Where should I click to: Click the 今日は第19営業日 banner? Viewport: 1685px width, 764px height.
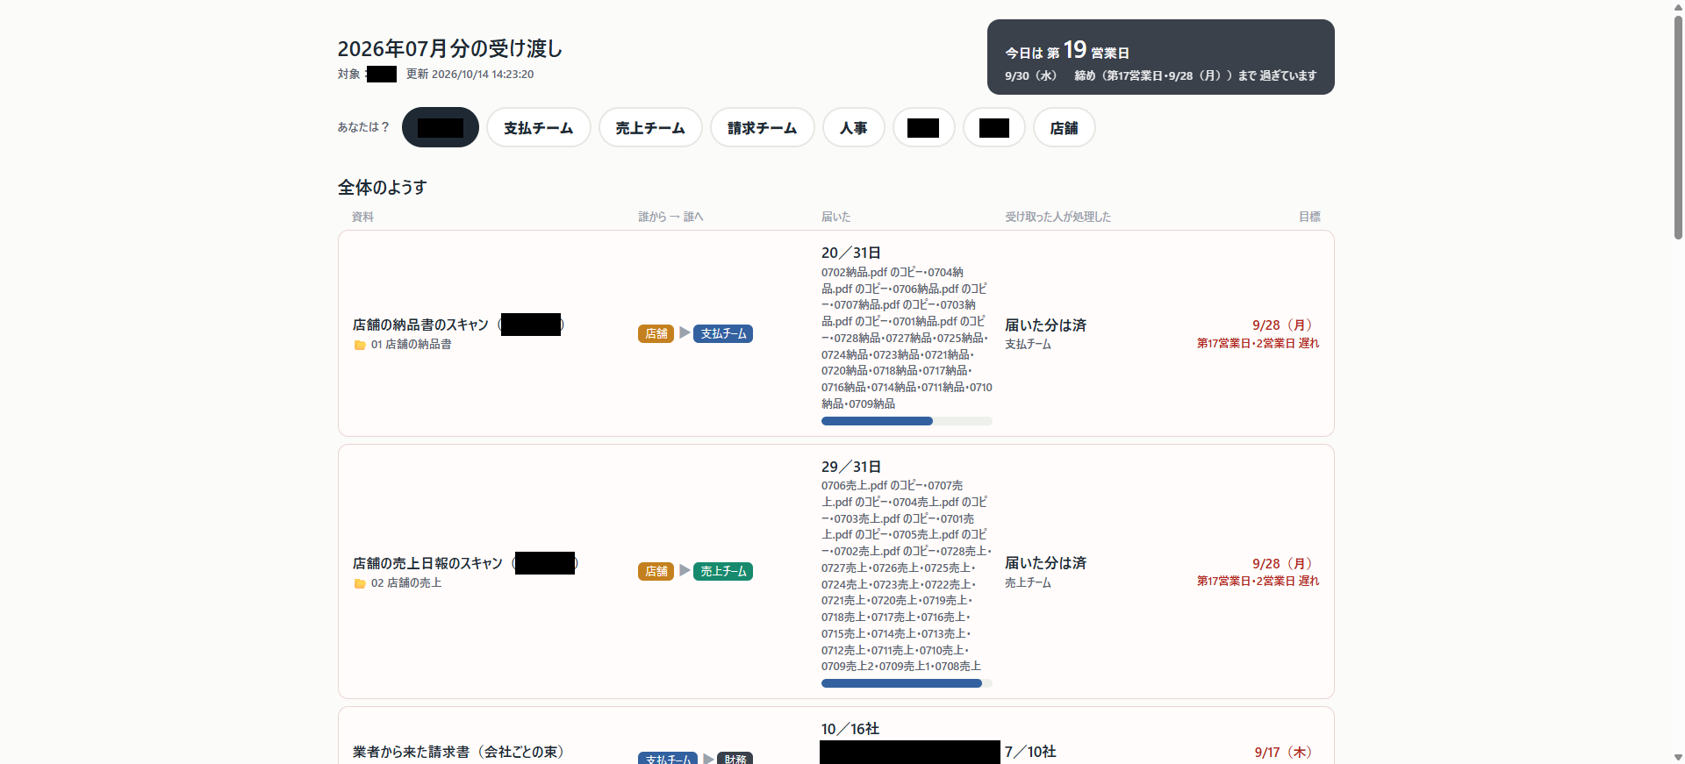click(x=1161, y=57)
